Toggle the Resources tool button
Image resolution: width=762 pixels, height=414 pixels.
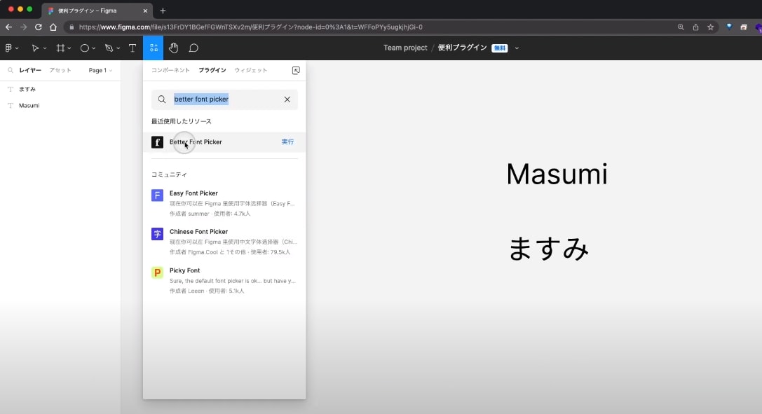pos(153,48)
